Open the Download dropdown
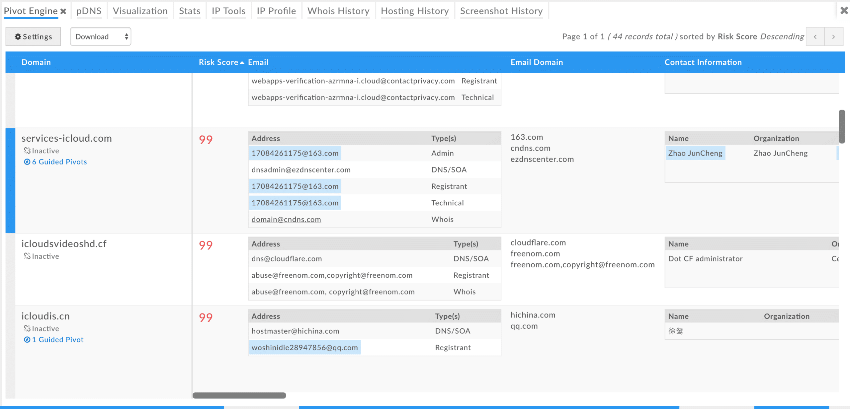Viewport: 850px width, 409px height. click(x=100, y=36)
